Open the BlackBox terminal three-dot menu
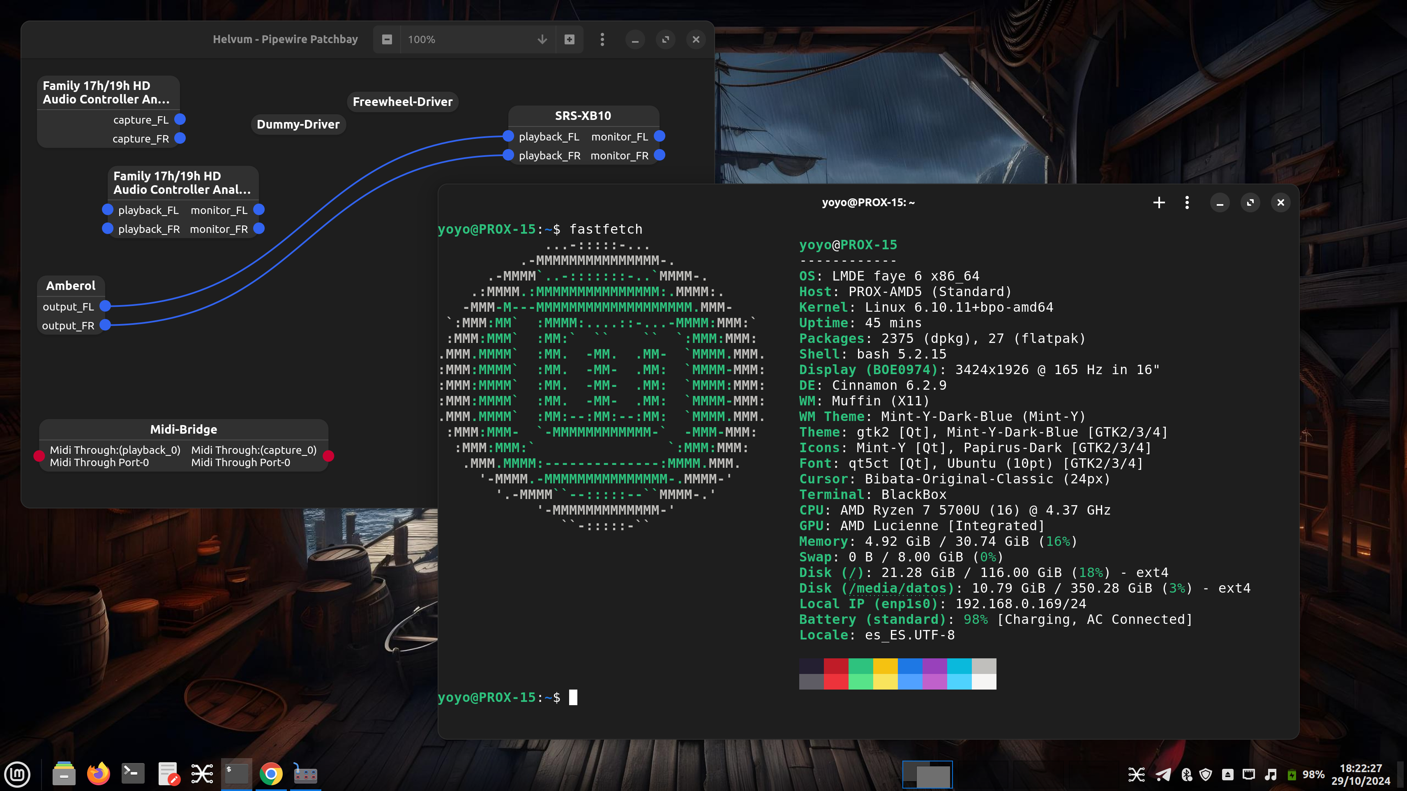1407x791 pixels. click(x=1187, y=202)
